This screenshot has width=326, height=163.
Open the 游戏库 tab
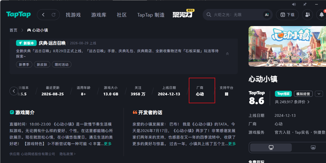[99, 15]
